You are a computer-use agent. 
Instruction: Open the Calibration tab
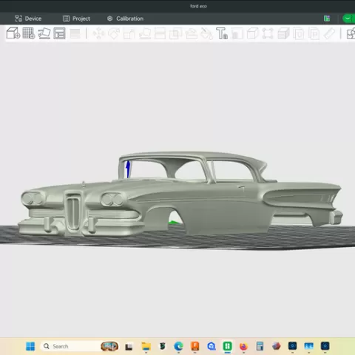click(x=125, y=18)
